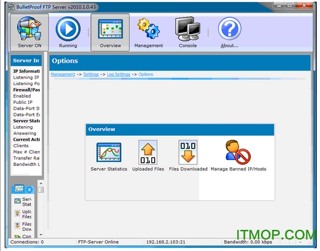This screenshot has width=320, height=251.
Task: Select Bandwidth row in sidebar
Action: coord(26,164)
